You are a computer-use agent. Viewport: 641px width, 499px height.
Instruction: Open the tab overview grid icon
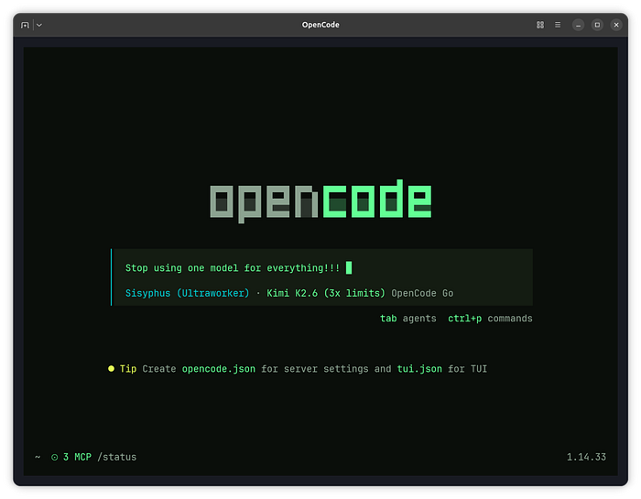[540, 25]
